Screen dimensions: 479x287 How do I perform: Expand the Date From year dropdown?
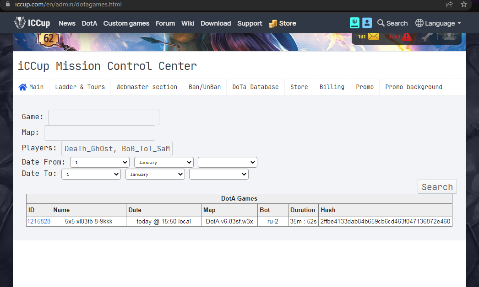tap(228, 162)
